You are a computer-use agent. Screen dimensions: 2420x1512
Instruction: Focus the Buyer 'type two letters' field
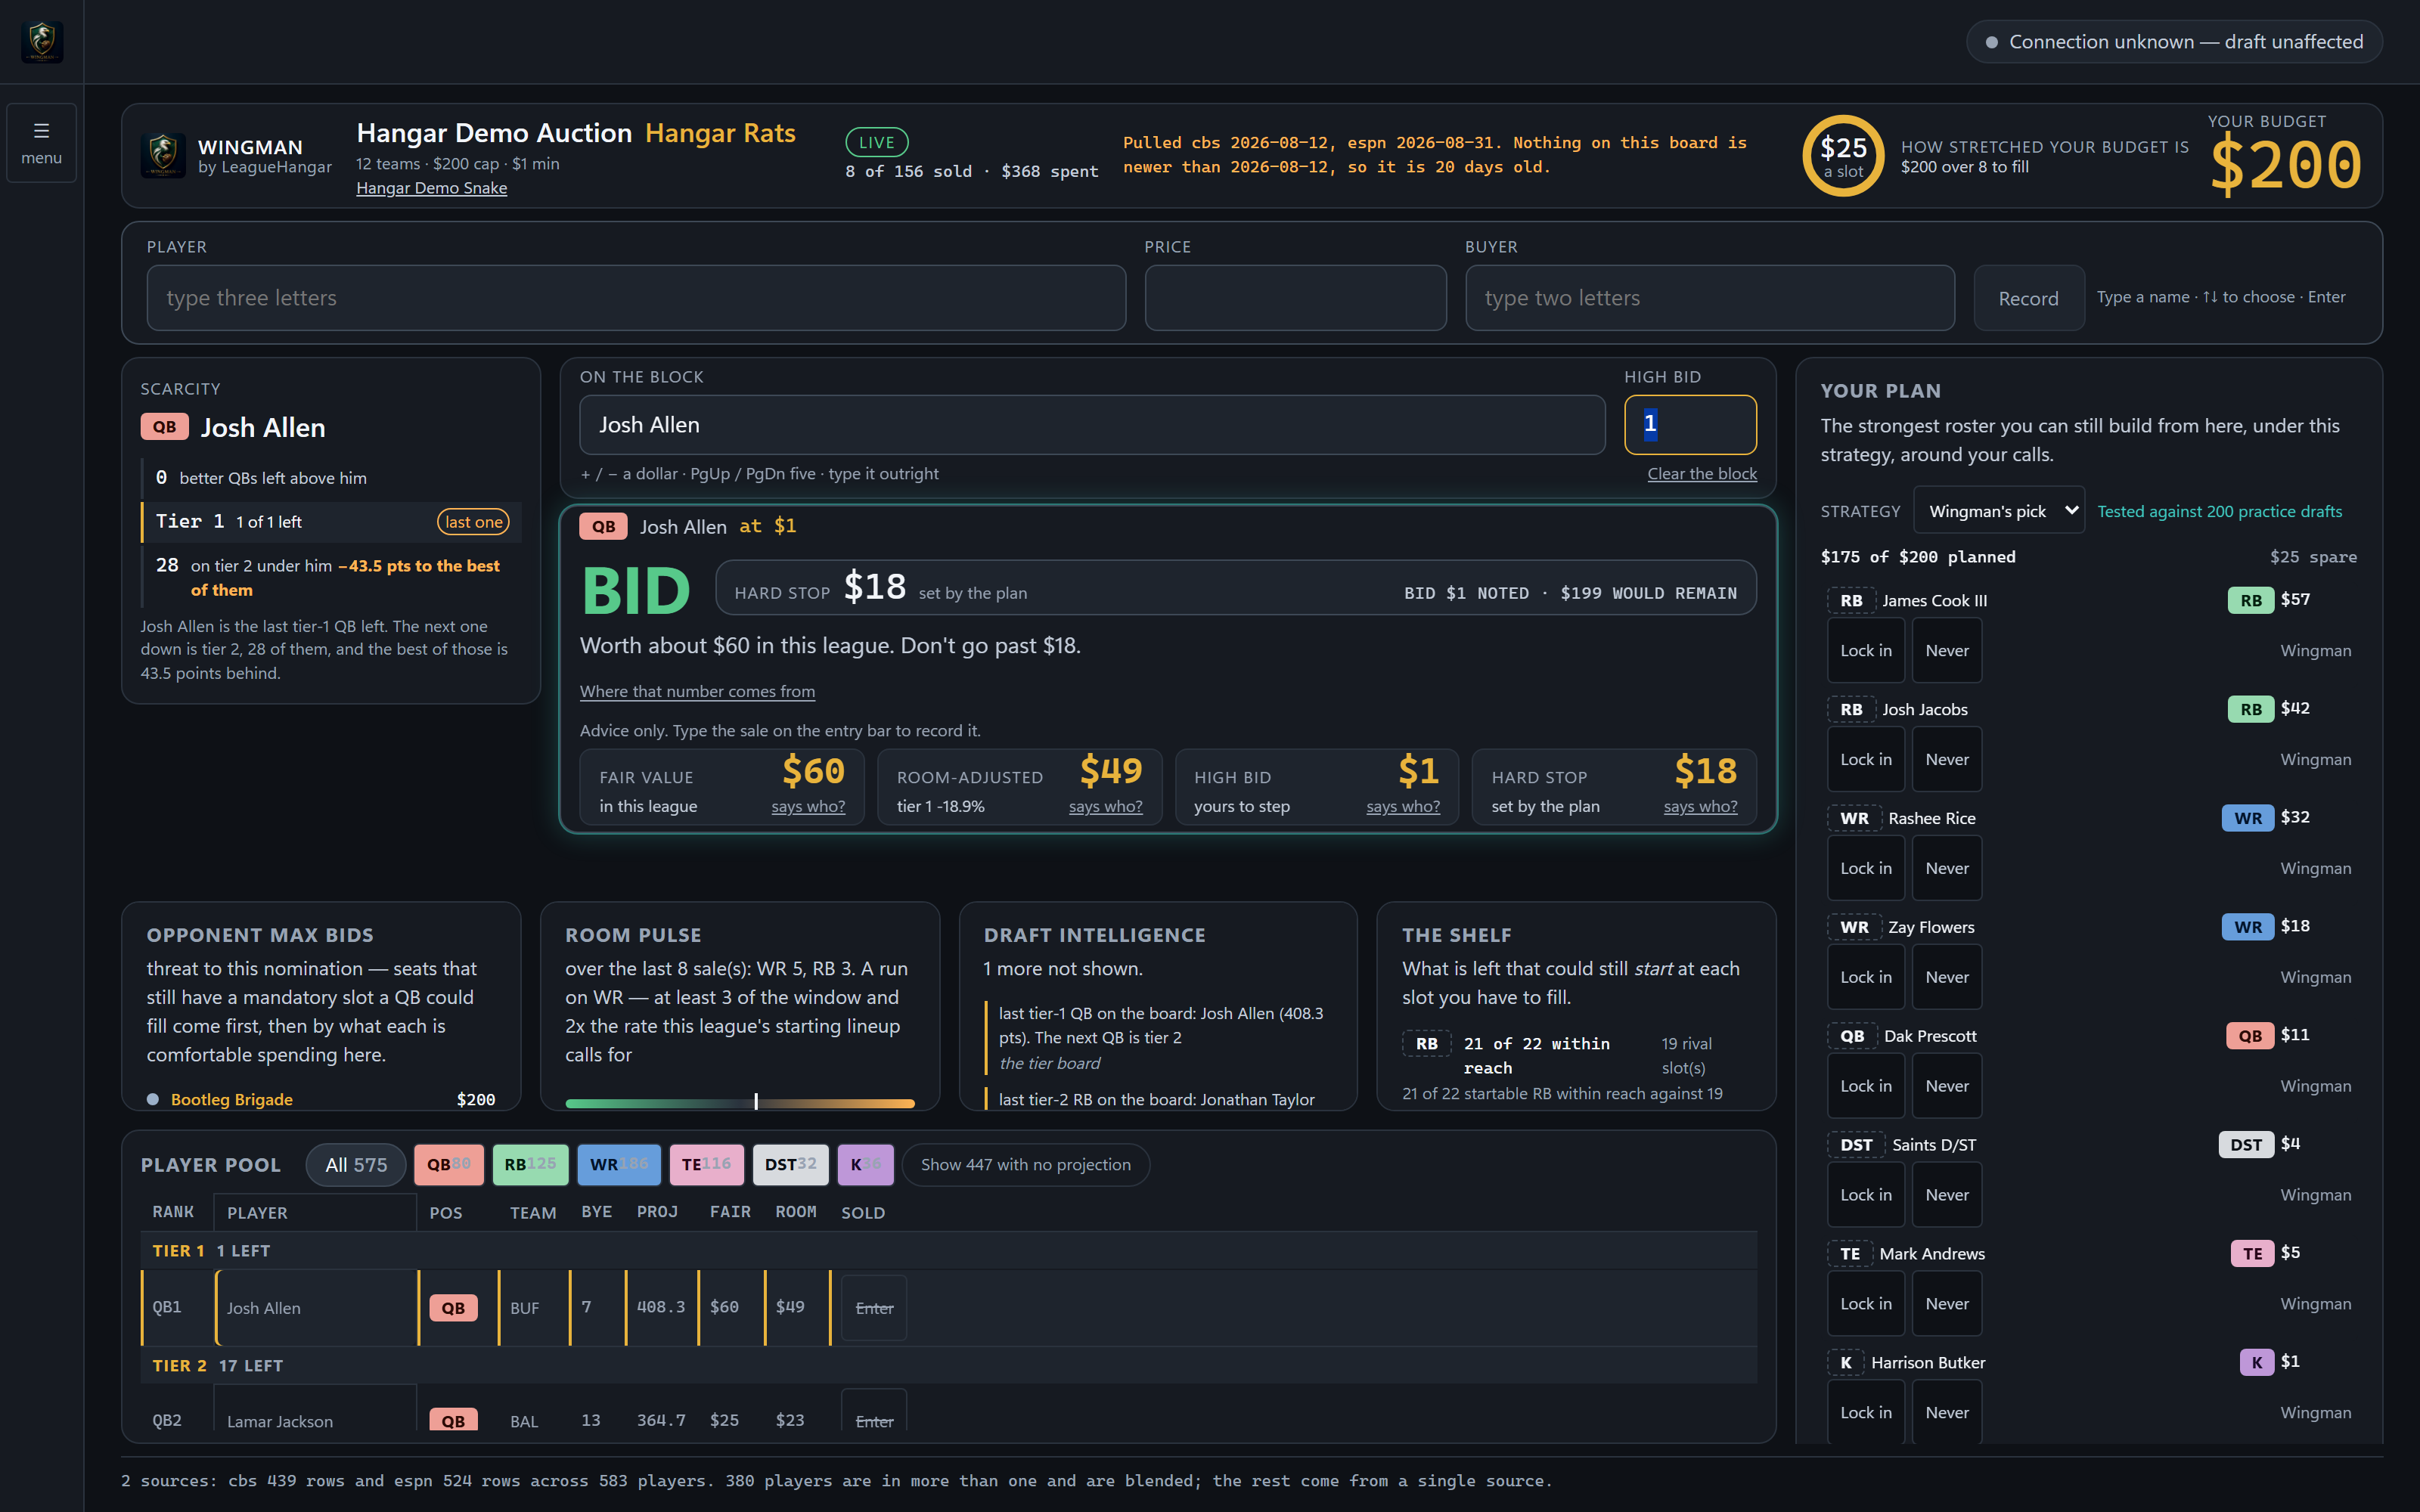pyautogui.click(x=1710, y=298)
